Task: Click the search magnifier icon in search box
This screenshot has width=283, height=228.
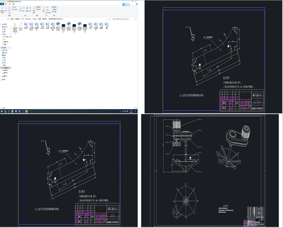Action: coord(135,19)
